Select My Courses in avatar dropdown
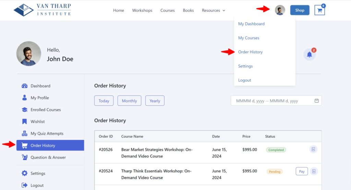 click(249, 38)
